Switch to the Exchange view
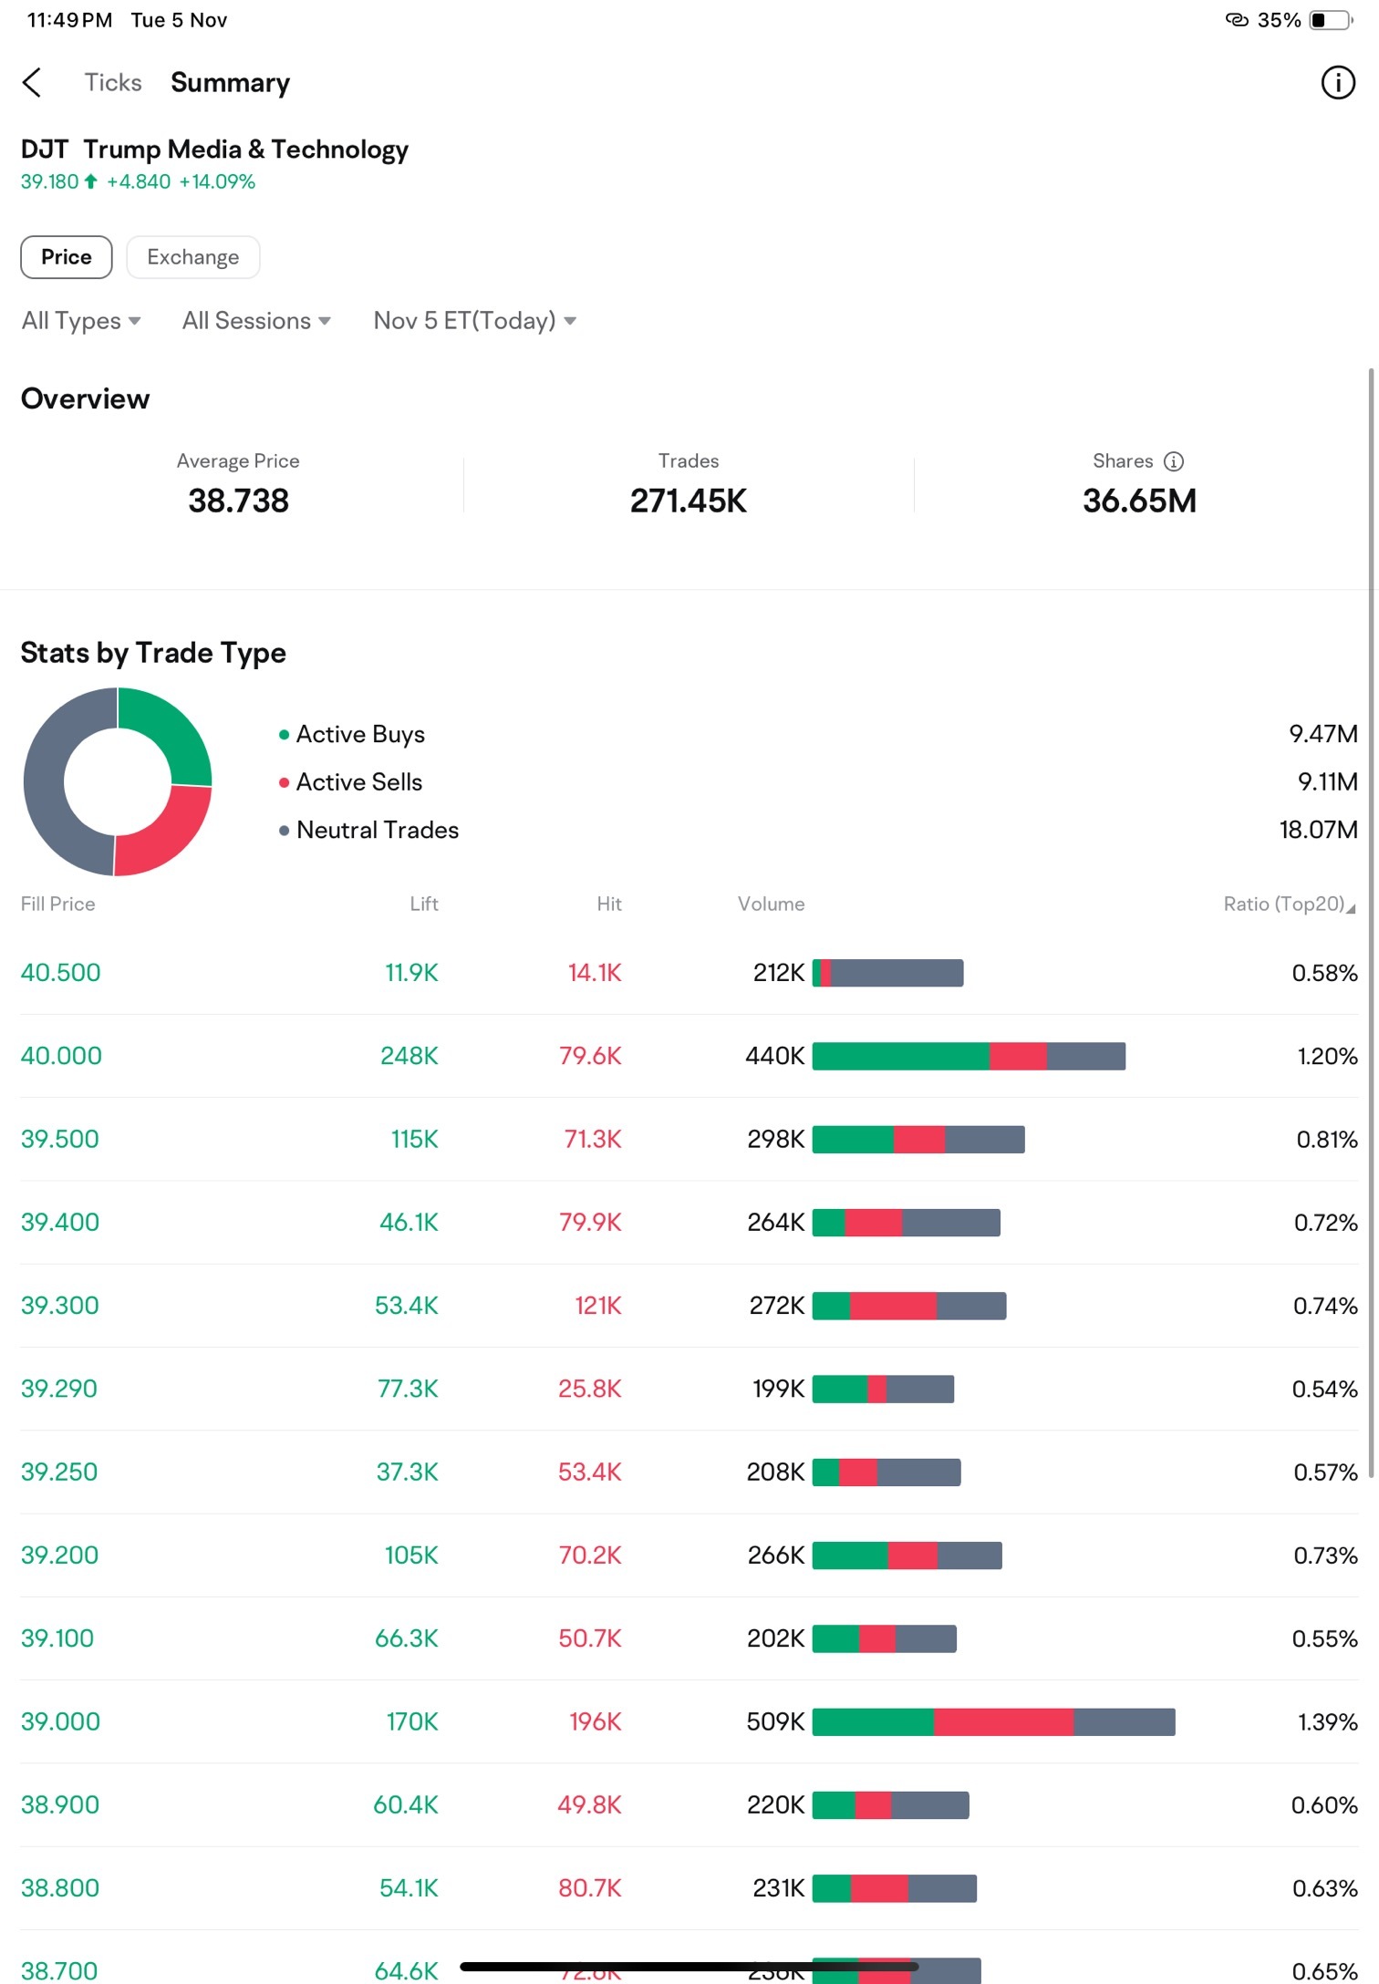1379x1984 pixels. coord(192,257)
